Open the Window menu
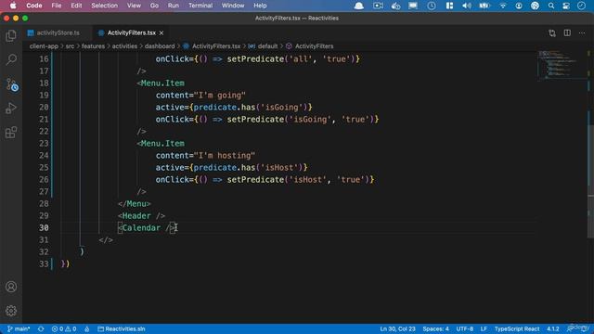This screenshot has height=334, width=594. [233, 6]
